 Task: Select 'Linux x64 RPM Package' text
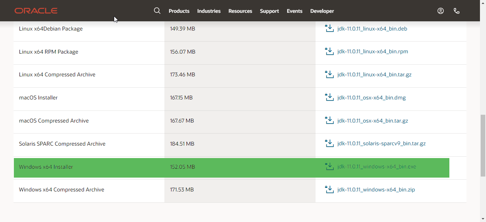pyautogui.click(x=48, y=52)
